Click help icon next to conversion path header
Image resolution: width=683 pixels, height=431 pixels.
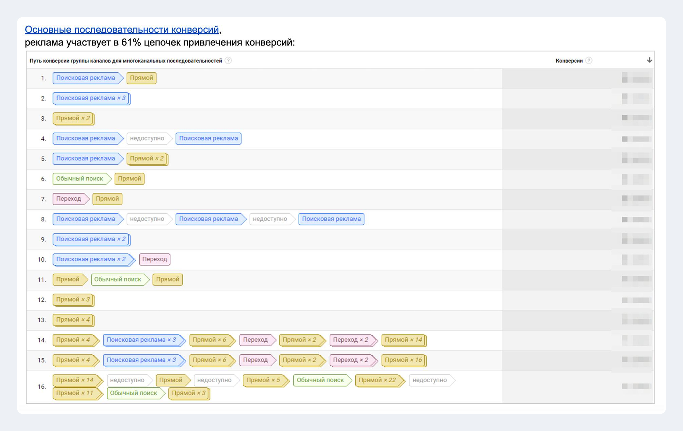pos(228,61)
